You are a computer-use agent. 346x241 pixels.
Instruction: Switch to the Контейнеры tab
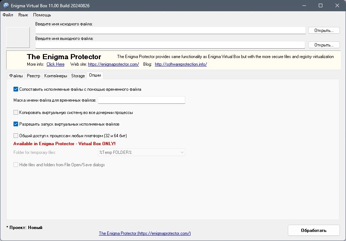56,76
